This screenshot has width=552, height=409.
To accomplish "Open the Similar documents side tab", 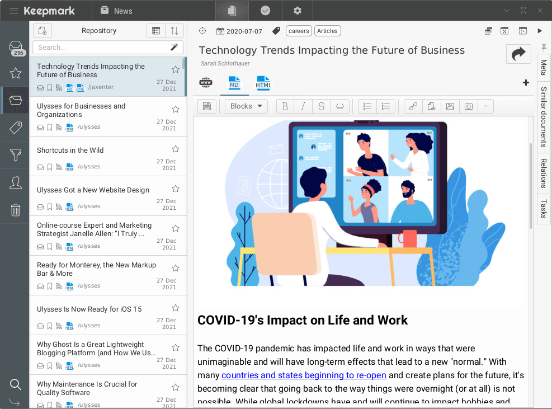I will (544, 116).
